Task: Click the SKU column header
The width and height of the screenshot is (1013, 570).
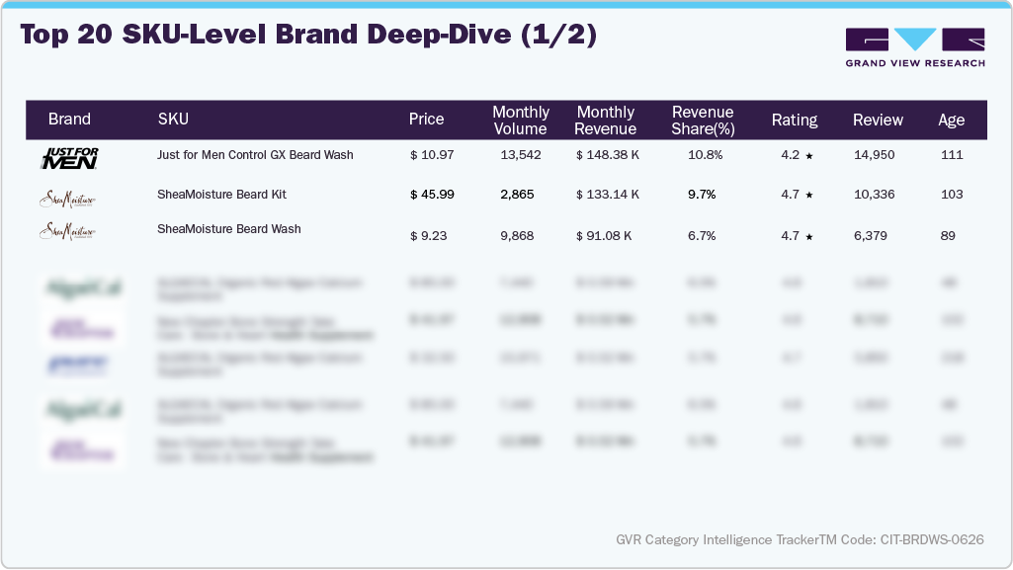Action: (x=173, y=120)
